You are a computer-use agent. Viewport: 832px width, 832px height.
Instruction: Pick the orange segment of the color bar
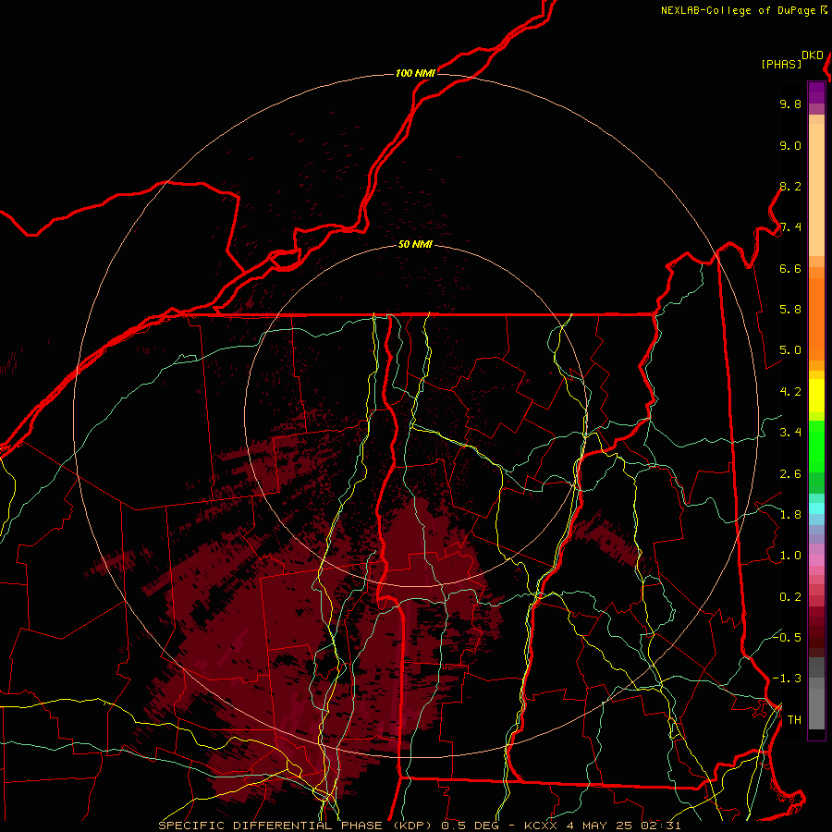[816, 319]
